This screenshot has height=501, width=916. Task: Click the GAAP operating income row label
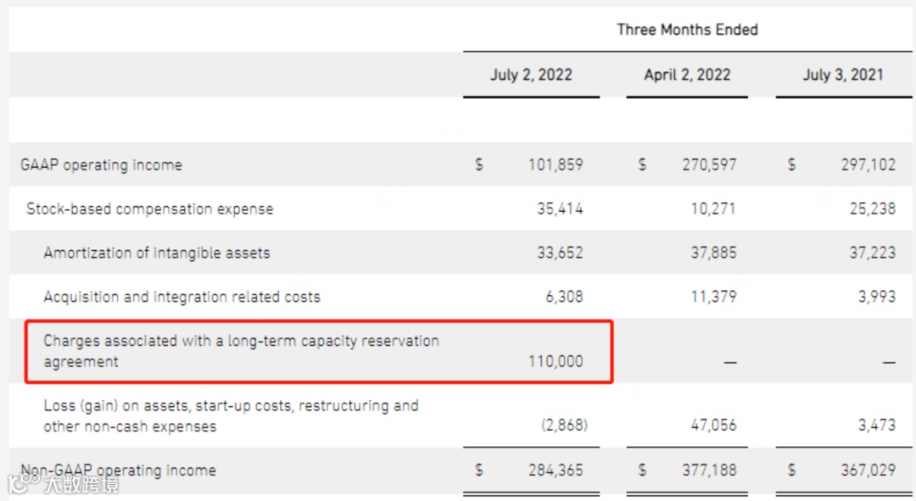coord(101,164)
